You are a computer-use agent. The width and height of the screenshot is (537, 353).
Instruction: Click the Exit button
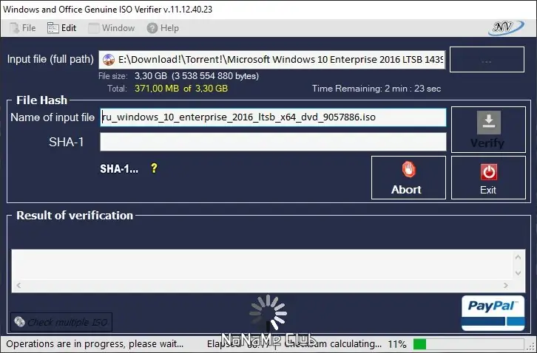click(488, 177)
